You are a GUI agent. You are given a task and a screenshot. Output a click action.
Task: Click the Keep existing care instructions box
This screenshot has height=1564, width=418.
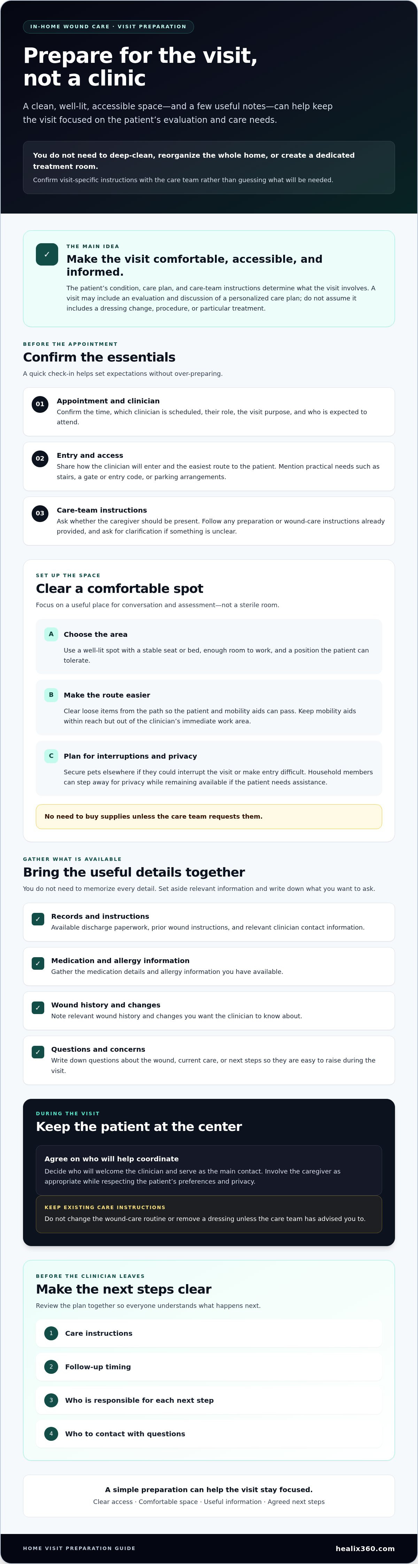(x=209, y=1214)
